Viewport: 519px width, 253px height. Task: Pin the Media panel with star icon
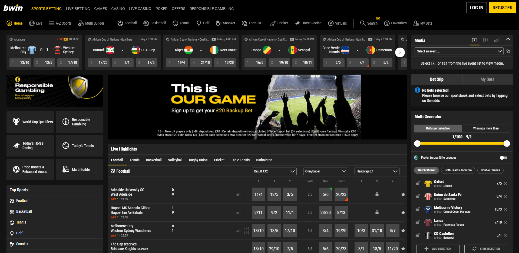pos(508,51)
